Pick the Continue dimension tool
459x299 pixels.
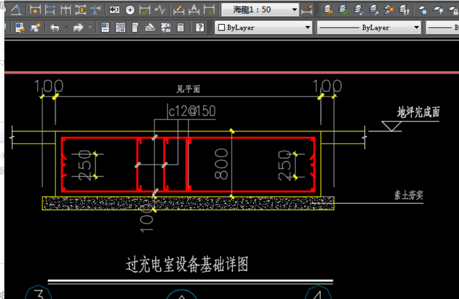pyautogui.click(x=66, y=10)
